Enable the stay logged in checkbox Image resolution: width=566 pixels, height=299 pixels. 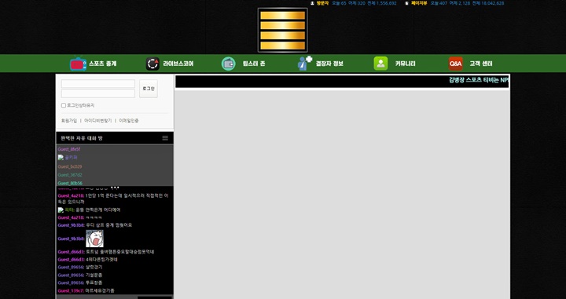pyautogui.click(x=64, y=105)
